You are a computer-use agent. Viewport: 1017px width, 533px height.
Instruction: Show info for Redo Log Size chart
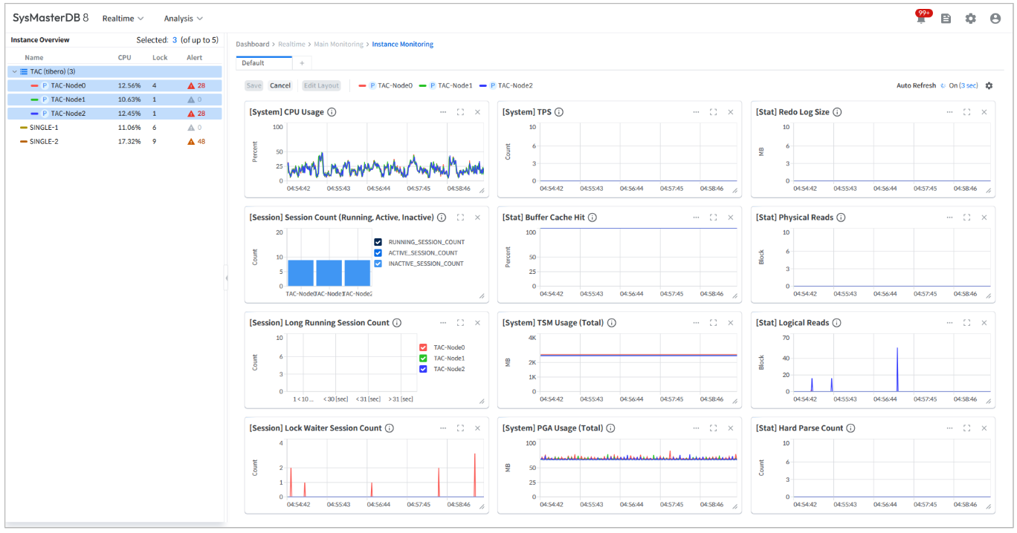(x=837, y=112)
